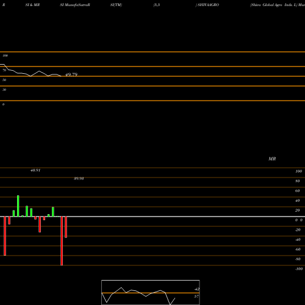The width and height of the screenshot is (305, 305).
Task: Click the SHIVAAGRO ticker in the header
Action: [x=208, y=5]
